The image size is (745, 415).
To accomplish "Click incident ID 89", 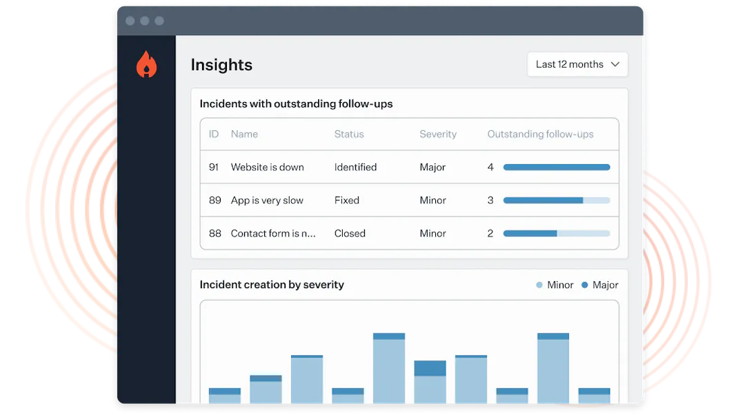I will [215, 201].
